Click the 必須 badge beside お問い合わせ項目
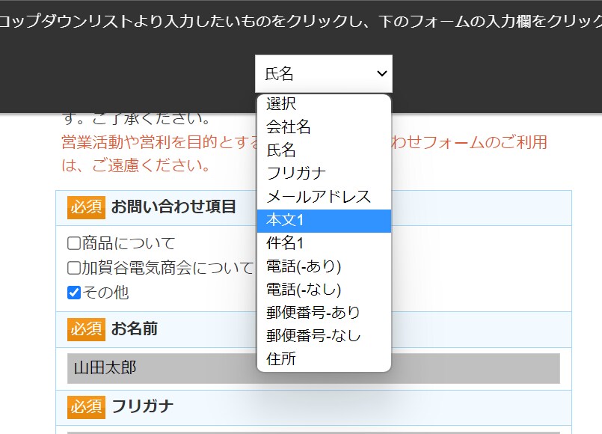602x434 pixels. point(86,207)
